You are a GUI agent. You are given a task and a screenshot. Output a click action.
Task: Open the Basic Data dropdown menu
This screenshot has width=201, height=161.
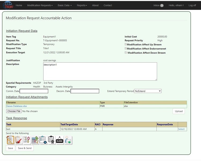click(65, 5)
